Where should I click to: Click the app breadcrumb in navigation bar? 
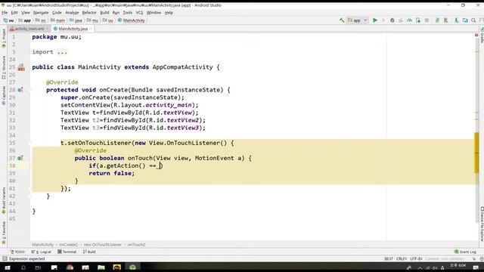tap(25, 20)
